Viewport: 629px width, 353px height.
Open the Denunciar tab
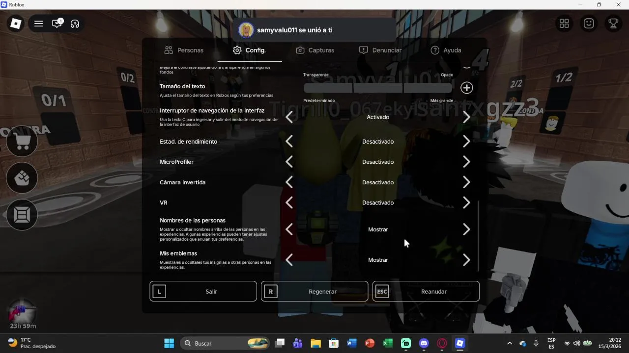click(380, 50)
